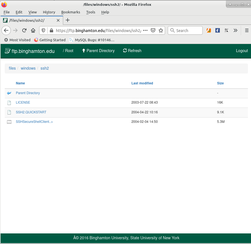Click ssh2 breadcrumb link
The width and height of the screenshot is (251, 244).
click(x=45, y=68)
